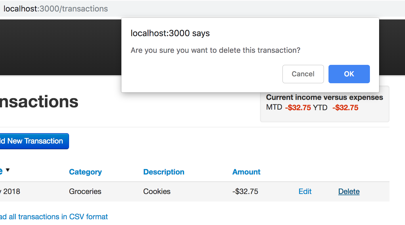
Task: Click the 'Current income versus expenses' title
Action: (x=324, y=97)
